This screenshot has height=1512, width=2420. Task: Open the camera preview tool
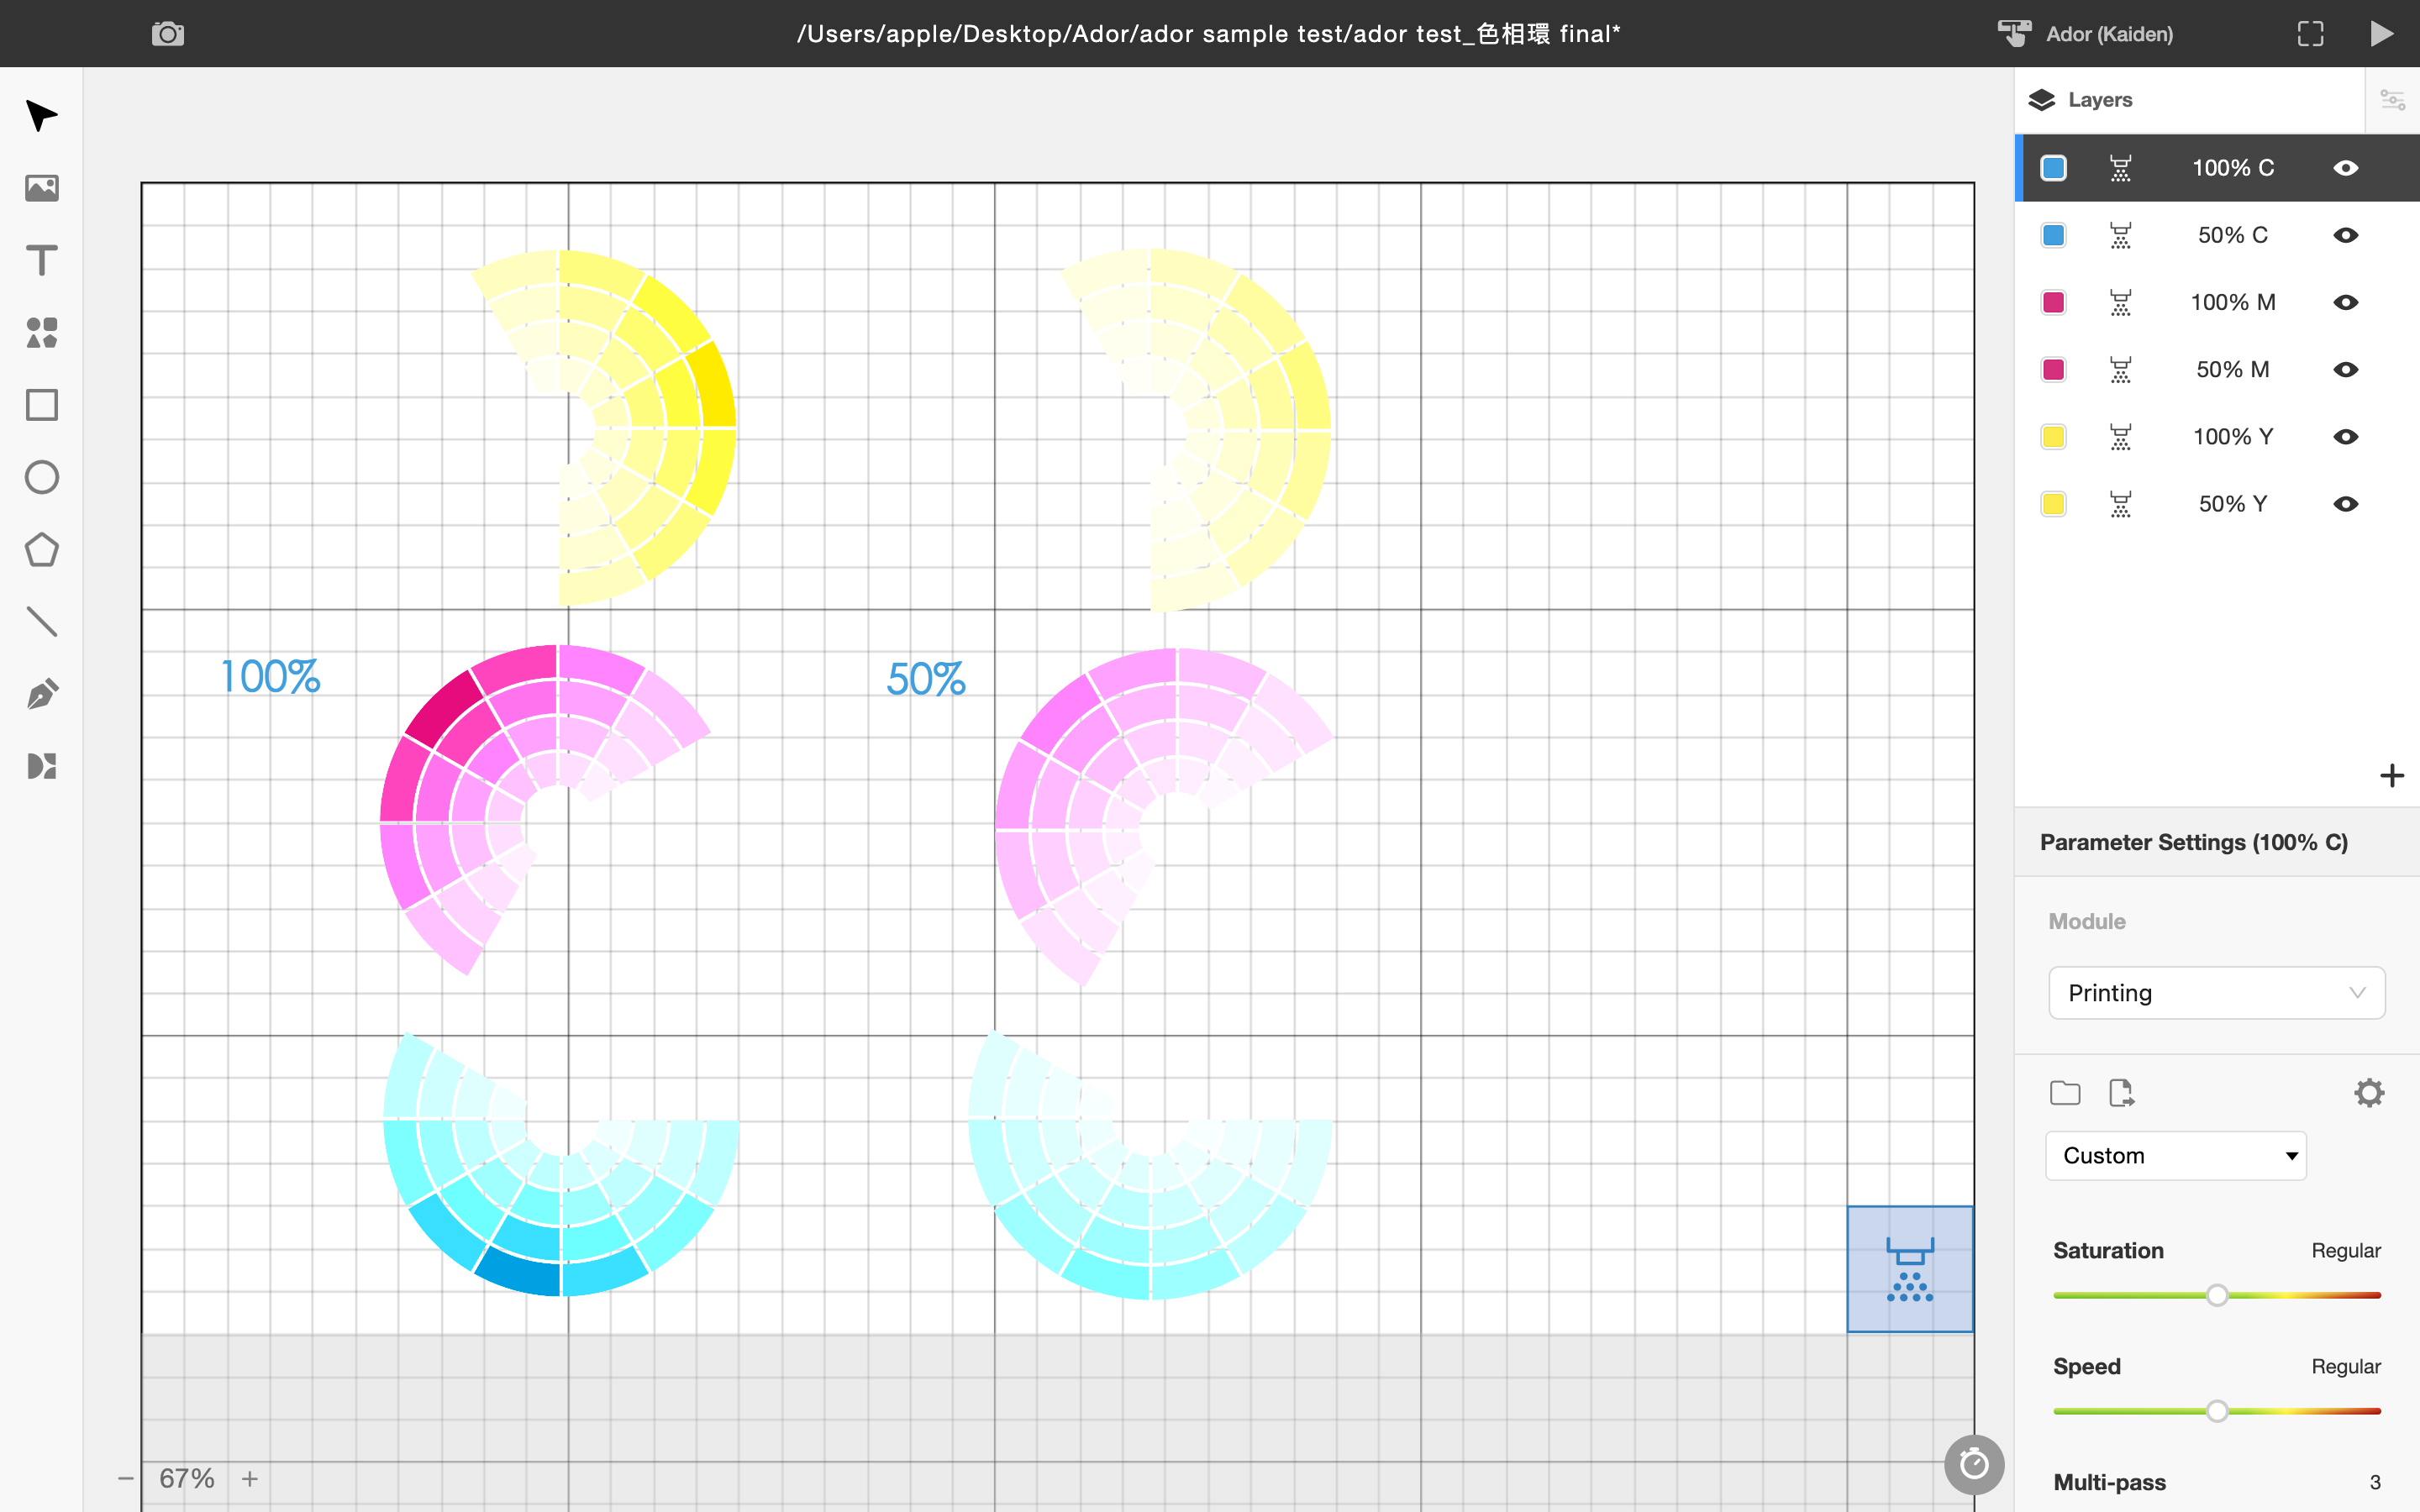166,33
